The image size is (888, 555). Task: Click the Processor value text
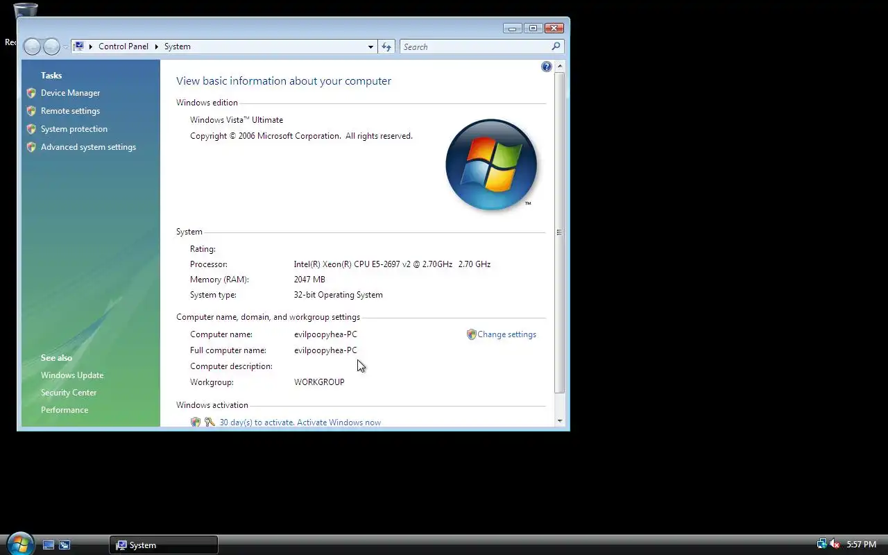392,264
